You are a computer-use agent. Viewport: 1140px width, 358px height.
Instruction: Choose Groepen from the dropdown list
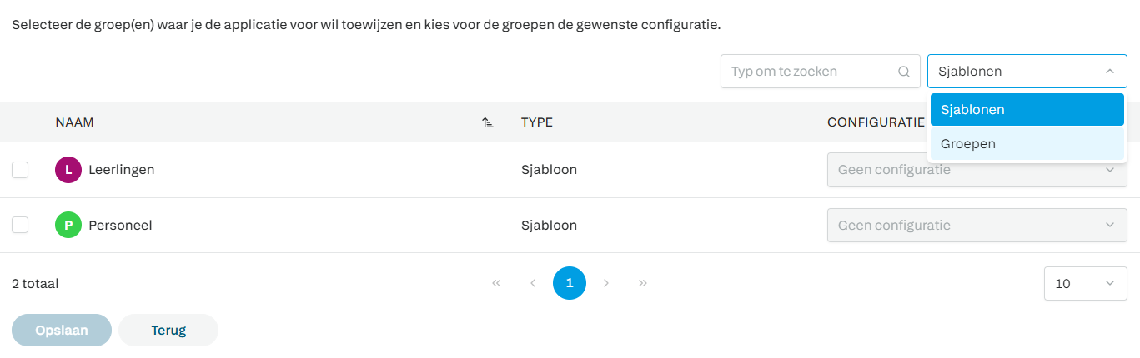(x=1027, y=144)
